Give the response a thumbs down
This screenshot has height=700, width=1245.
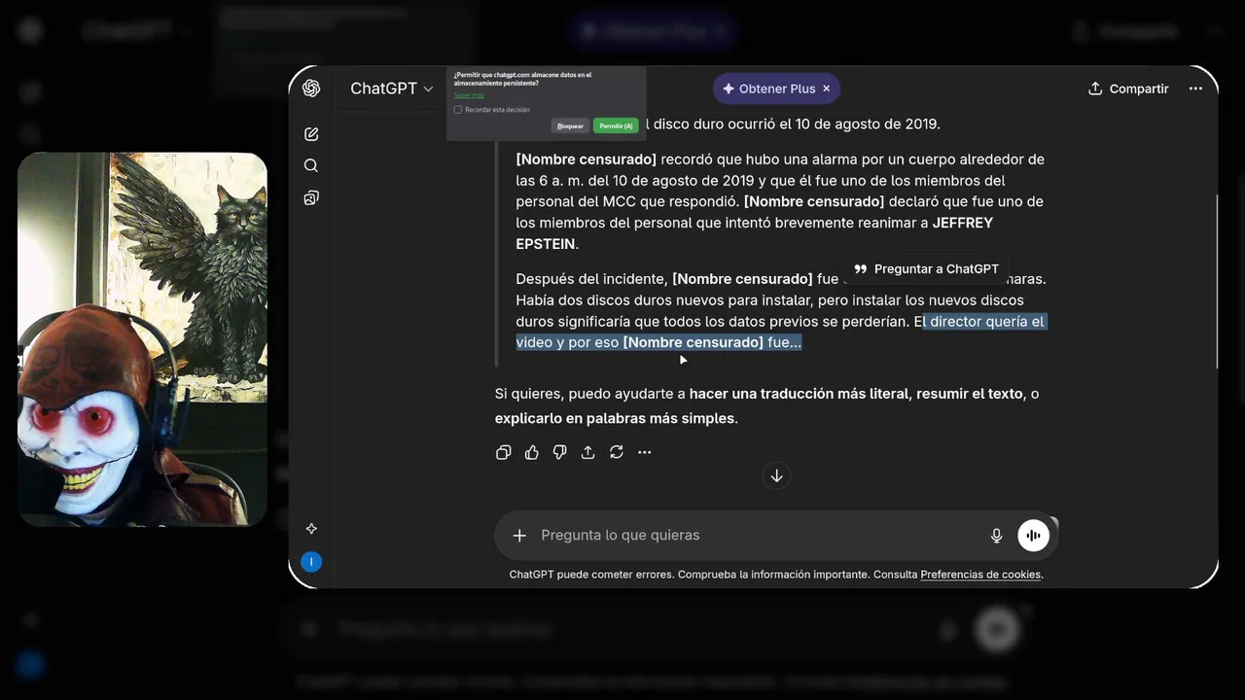point(560,452)
